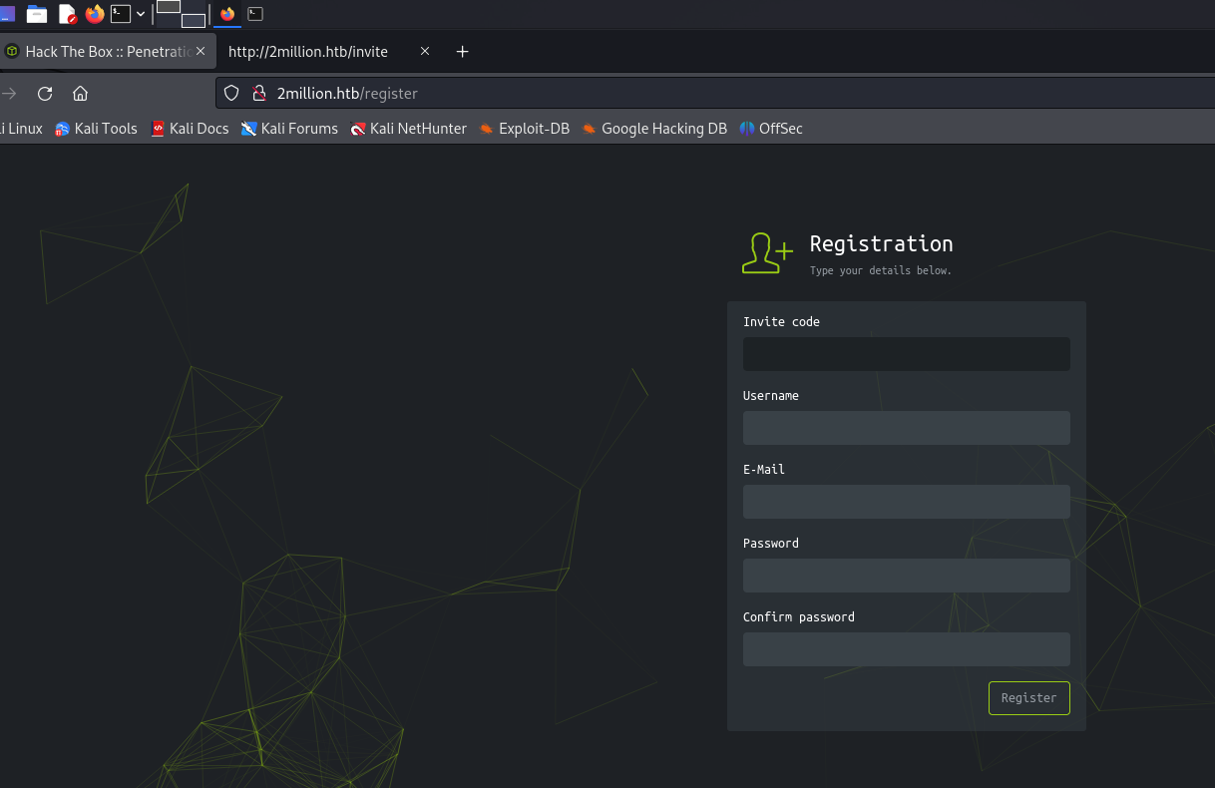
Task: Open the file manager from the panel
Action: 37,14
